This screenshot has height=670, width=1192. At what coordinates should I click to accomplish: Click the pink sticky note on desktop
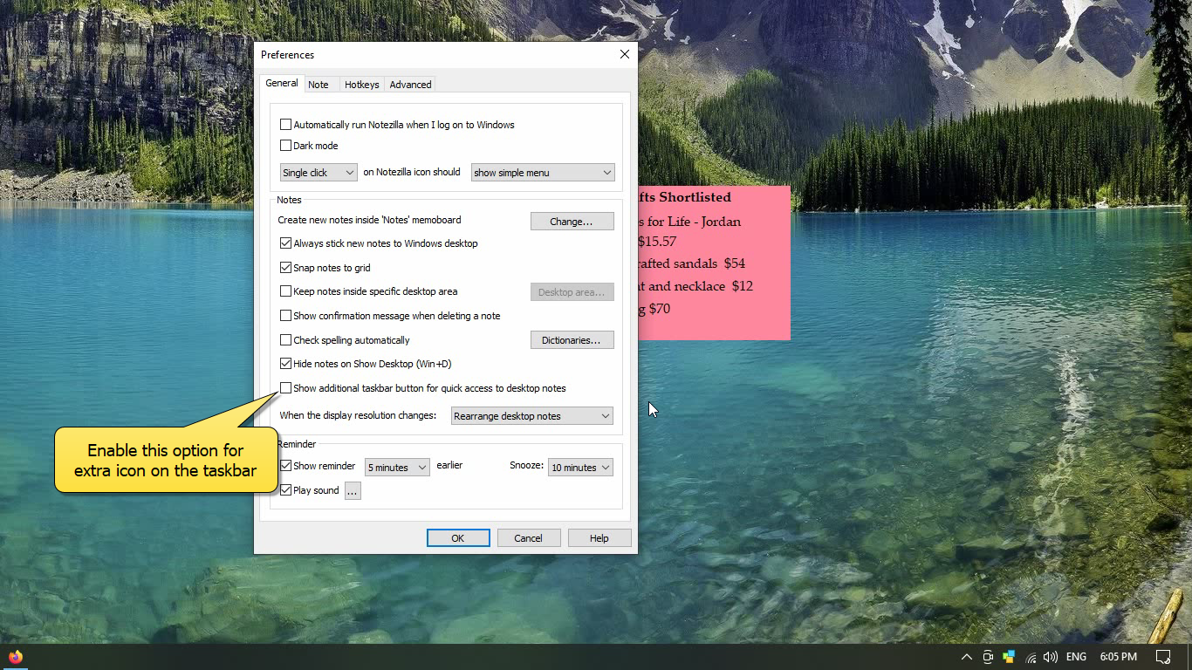point(714,262)
